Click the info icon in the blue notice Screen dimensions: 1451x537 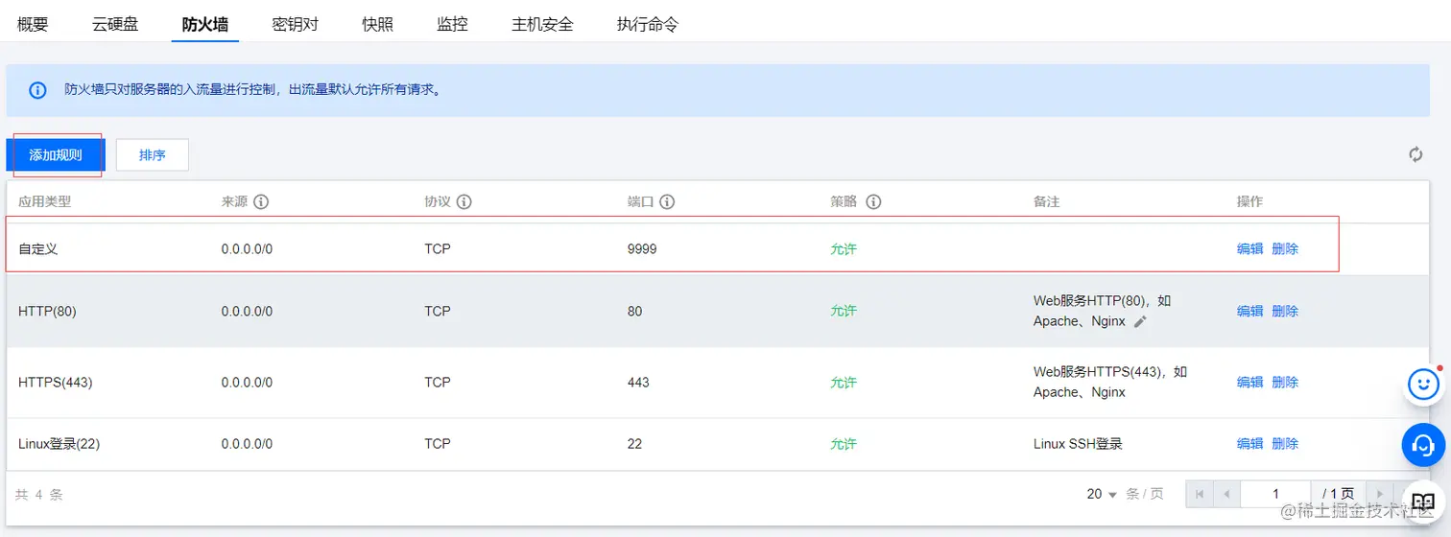pyautogui.click(x=37, y=90)
